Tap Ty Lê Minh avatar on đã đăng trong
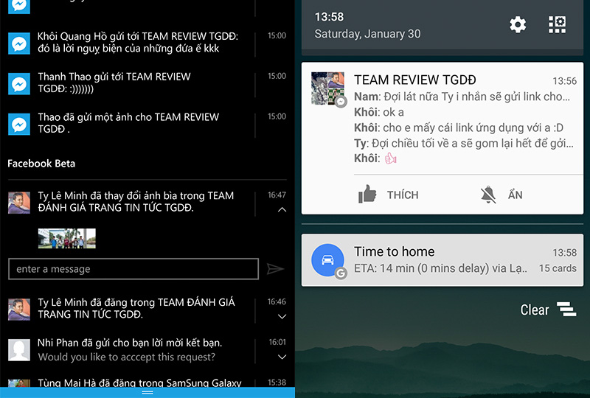 tap(19, 310)
